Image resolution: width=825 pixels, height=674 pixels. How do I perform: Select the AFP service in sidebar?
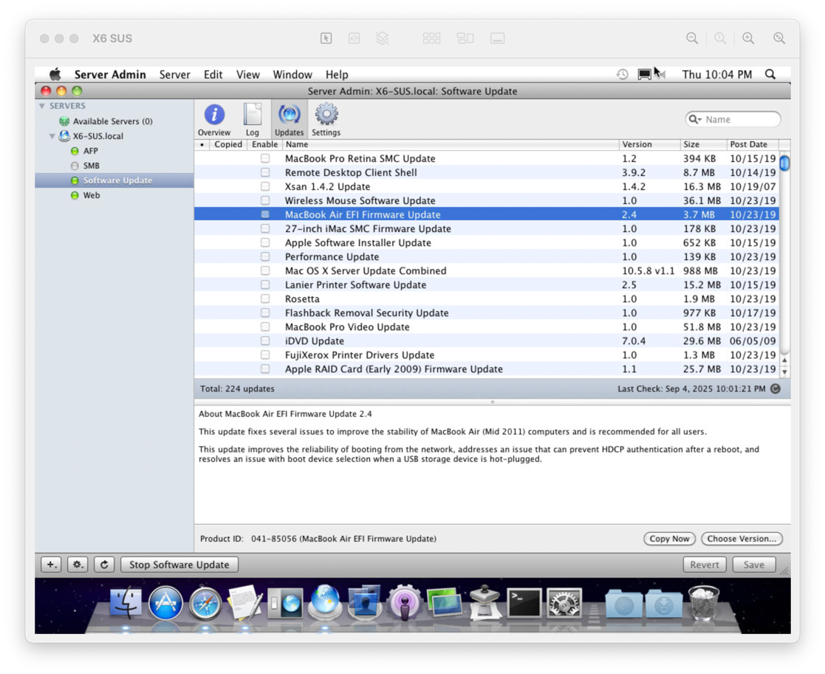pyautogui.click(x=91, y=151)
